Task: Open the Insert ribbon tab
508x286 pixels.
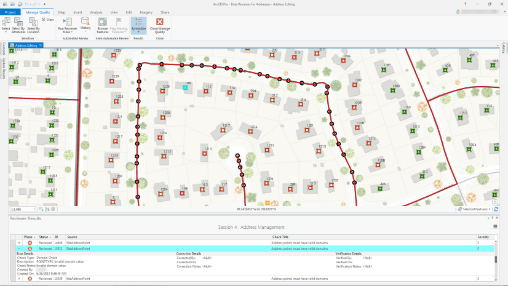Action: tap(77, 12)
